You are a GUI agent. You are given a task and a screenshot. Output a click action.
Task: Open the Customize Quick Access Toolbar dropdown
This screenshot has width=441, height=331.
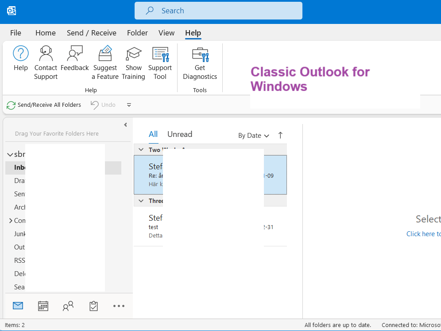click(129, 105)
